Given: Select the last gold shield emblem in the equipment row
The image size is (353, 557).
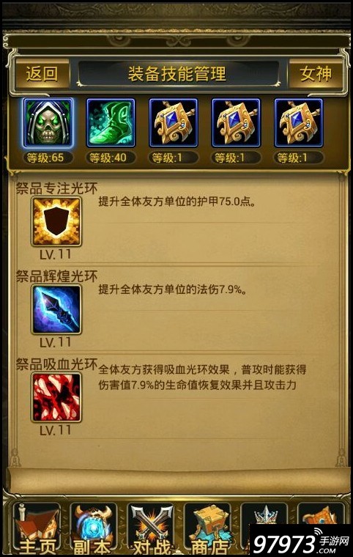Looking at the screenshot, I should (299, 123).
